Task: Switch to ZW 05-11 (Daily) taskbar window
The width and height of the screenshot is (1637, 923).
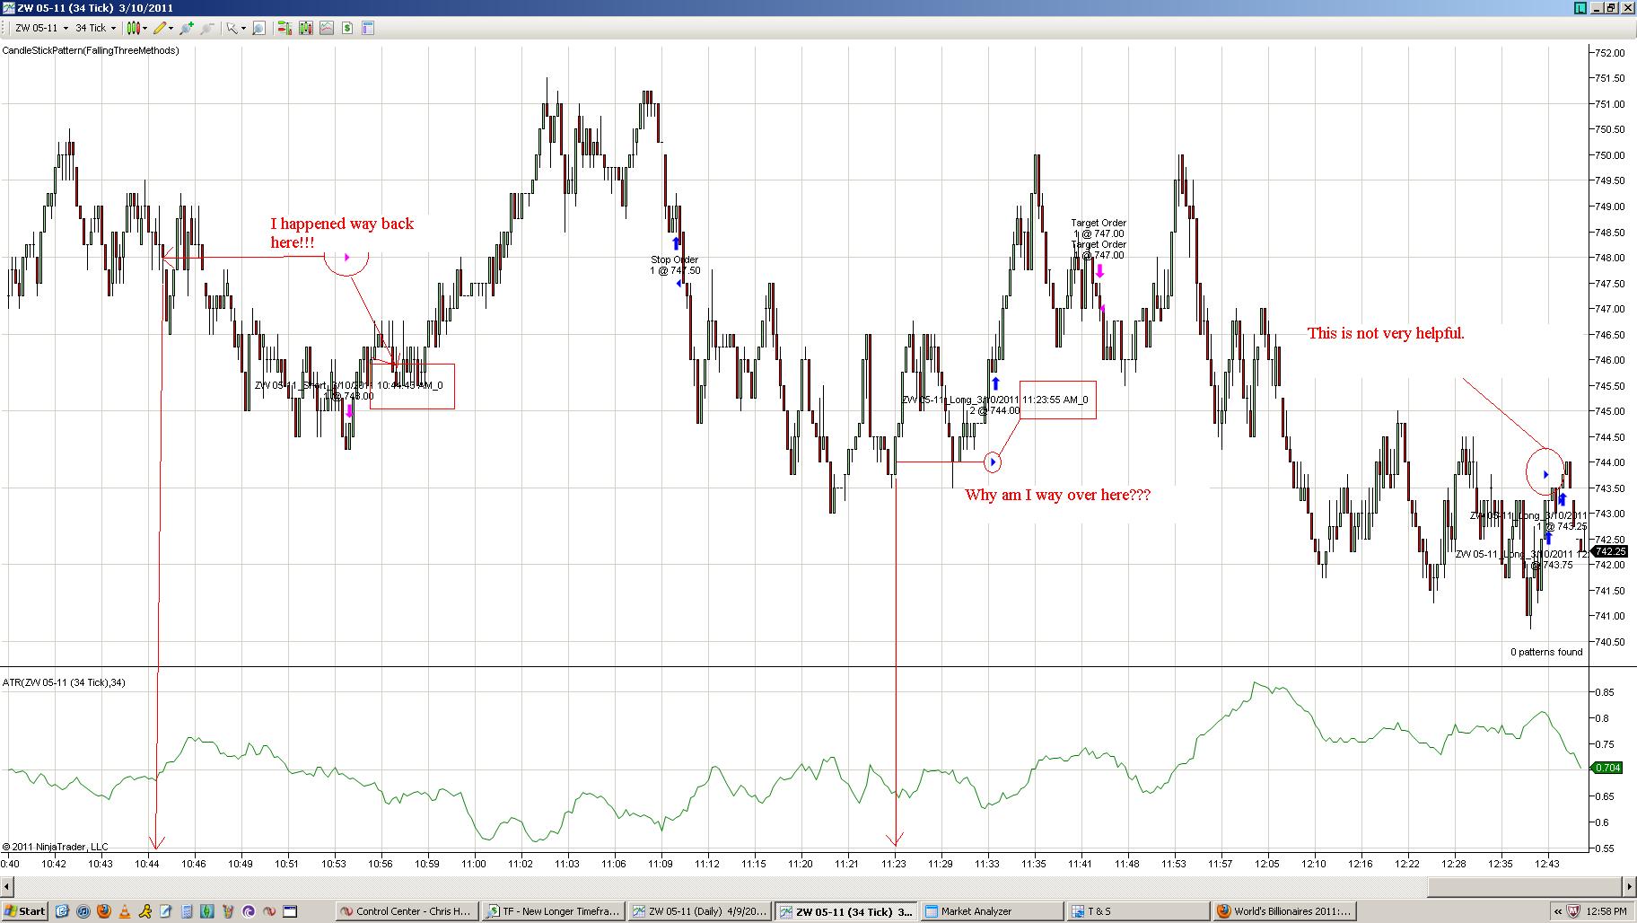Action: coord(699,911)
